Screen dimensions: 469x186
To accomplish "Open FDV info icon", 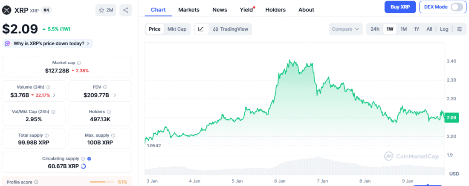I will click(105, 88).
